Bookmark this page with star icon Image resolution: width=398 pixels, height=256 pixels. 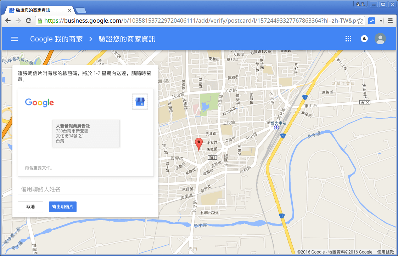(x=360, y=21)
